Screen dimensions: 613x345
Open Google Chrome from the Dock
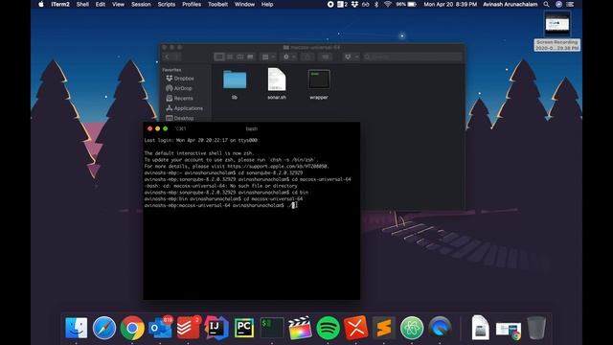(132, 328)
